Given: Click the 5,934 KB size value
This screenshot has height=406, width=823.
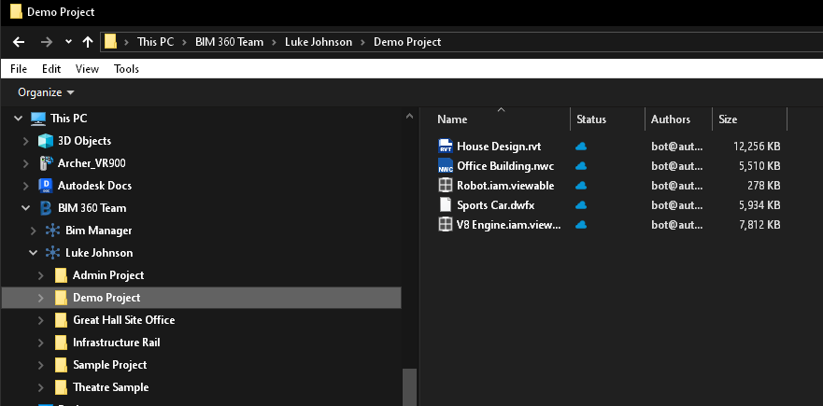Looking at the screenshot, I should (x=759, y=205).
